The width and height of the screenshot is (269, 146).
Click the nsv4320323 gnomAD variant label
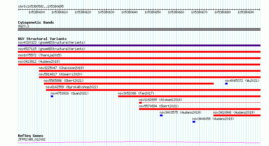click(x=52, y=42)
